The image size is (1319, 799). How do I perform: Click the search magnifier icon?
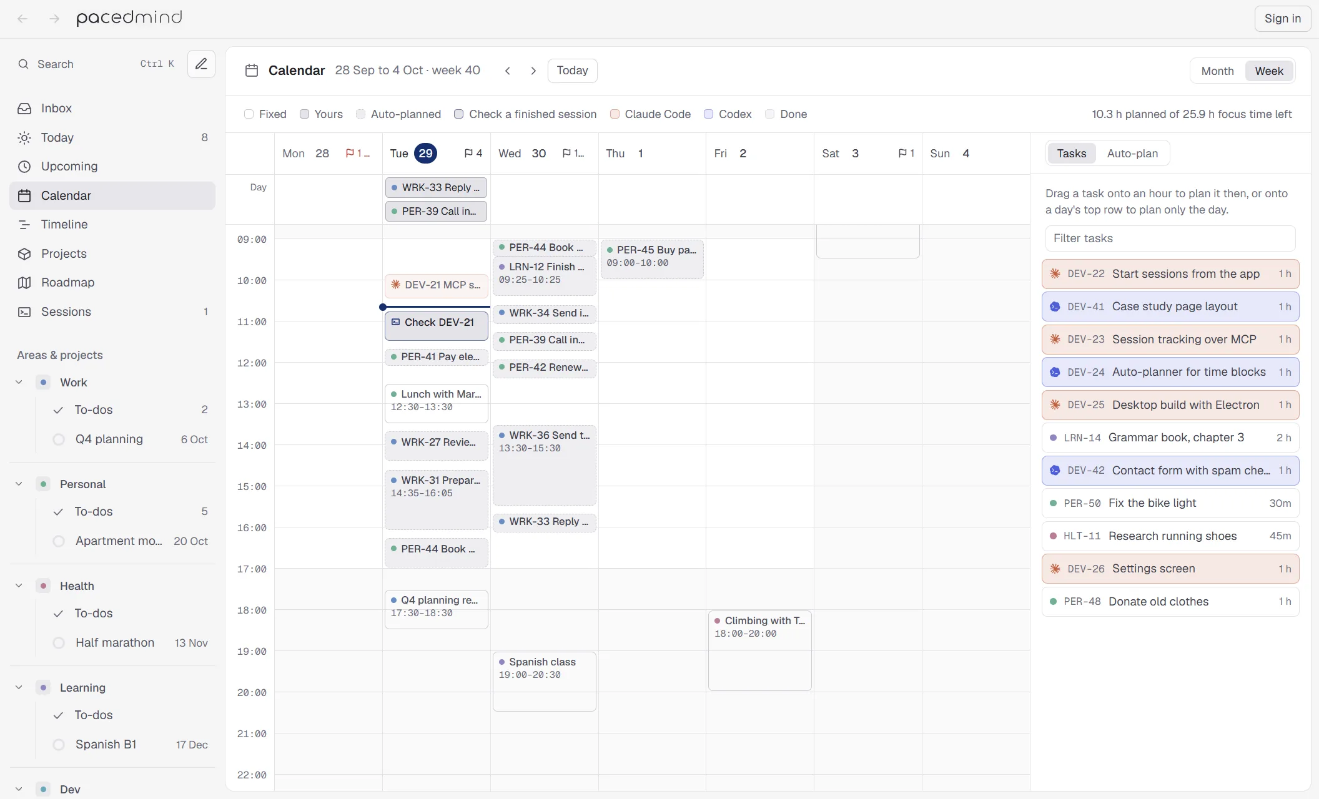pos(24,64)
